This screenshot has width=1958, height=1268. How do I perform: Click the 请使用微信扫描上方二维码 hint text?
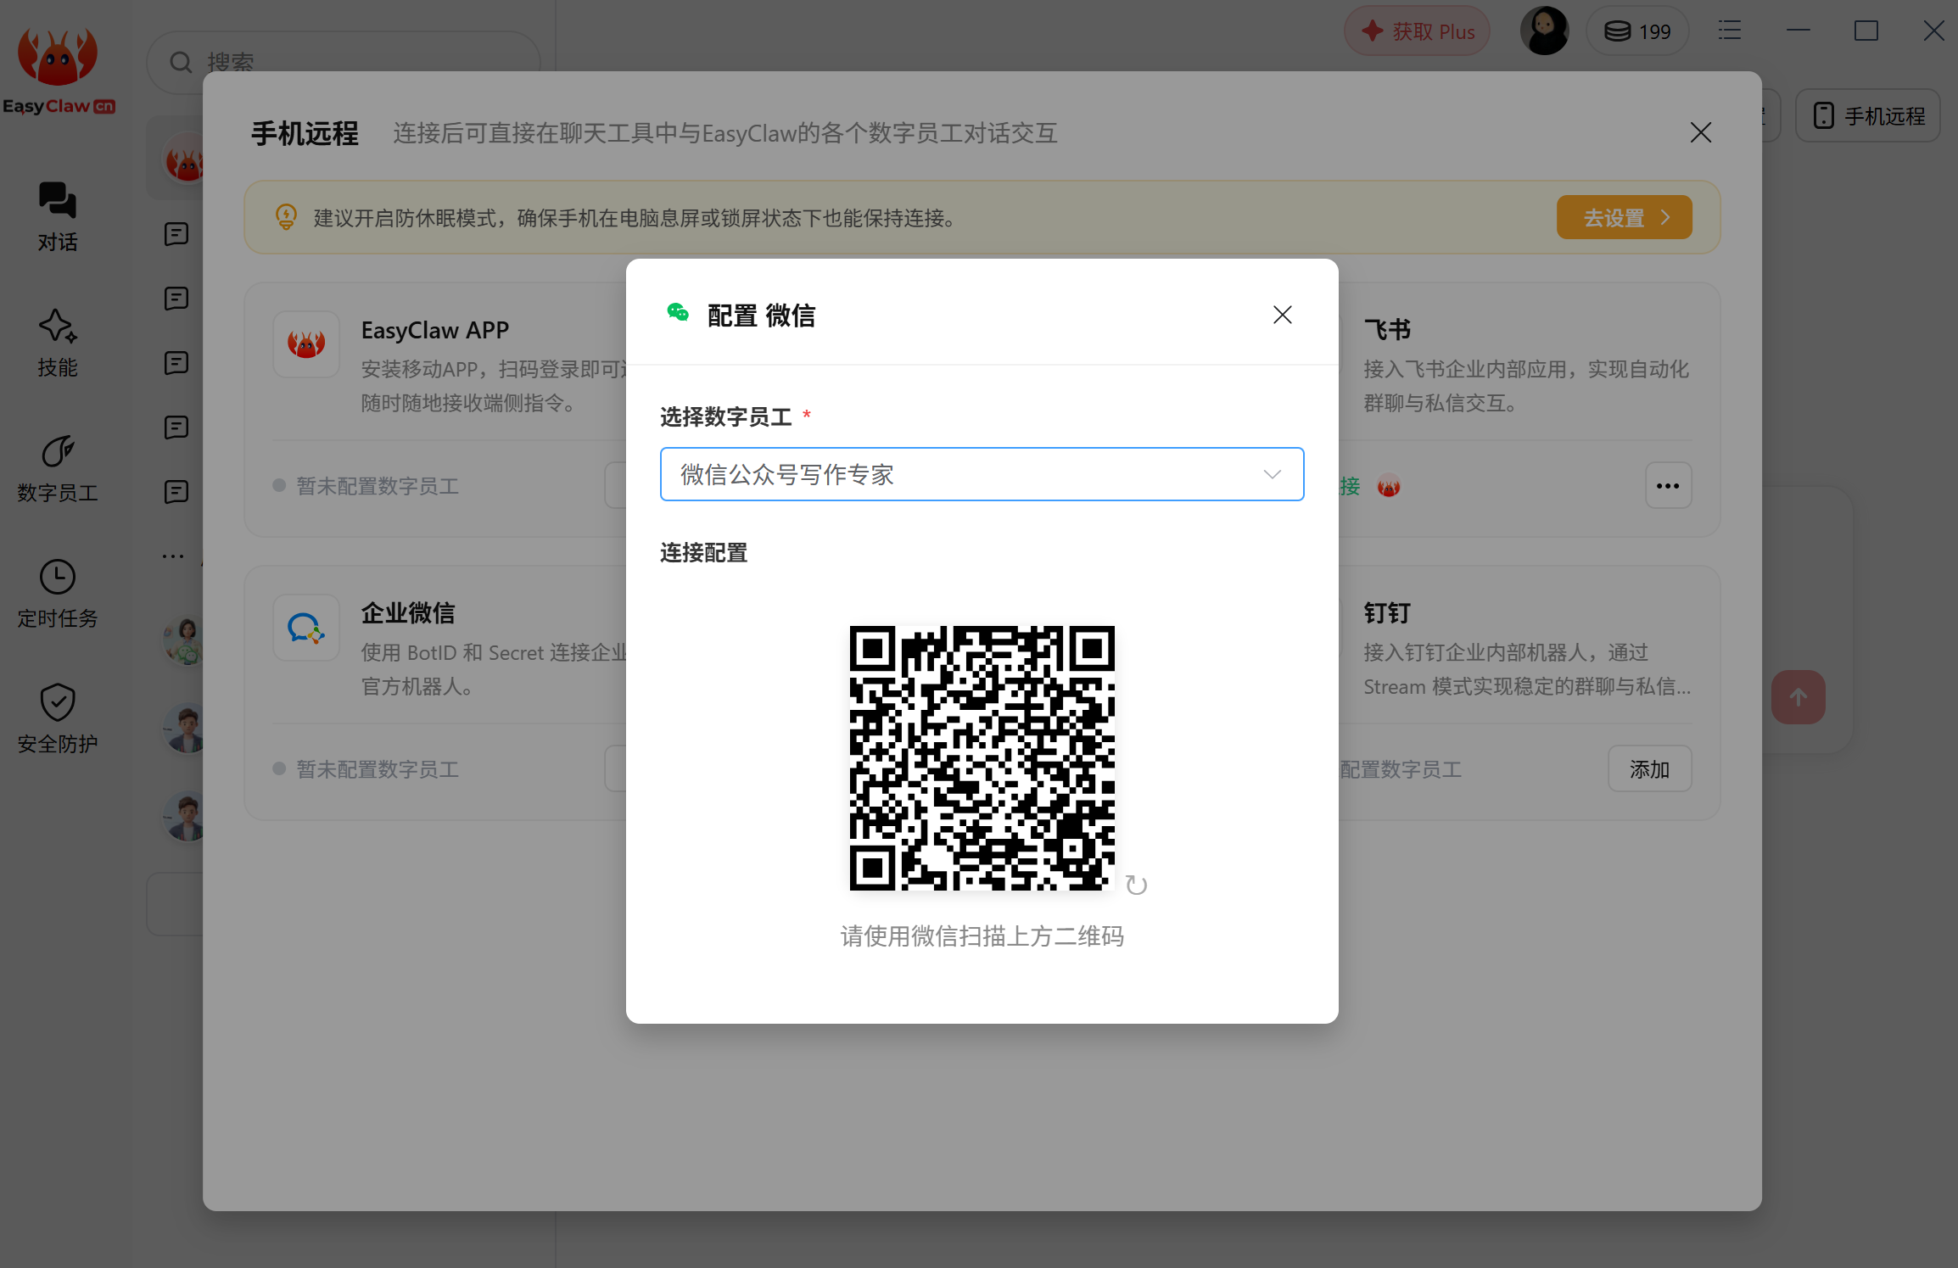[982, 936]
